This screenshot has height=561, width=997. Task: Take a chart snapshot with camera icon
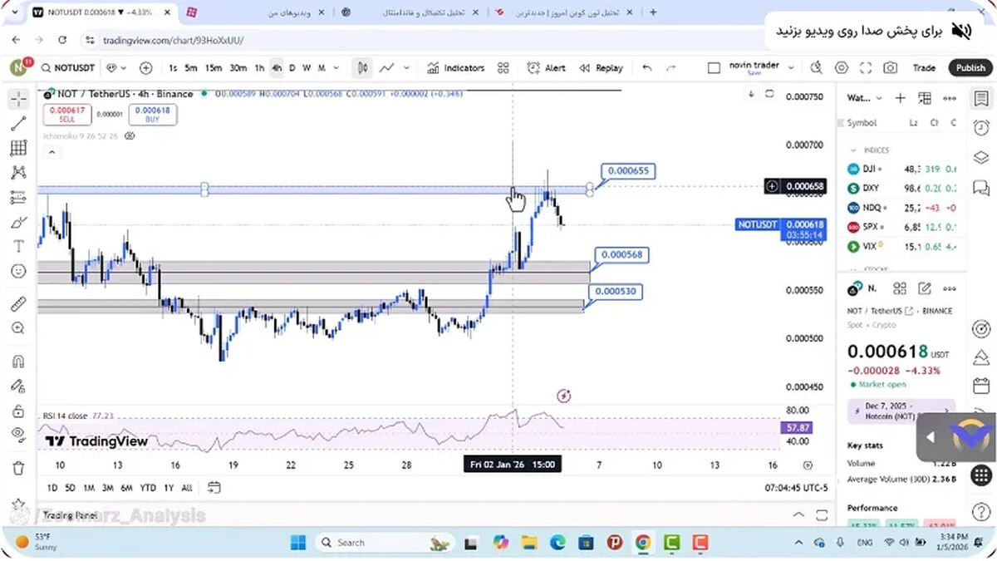click(891, 68)
